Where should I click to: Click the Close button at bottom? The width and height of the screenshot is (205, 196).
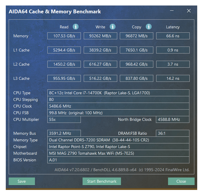click(181, 181)
